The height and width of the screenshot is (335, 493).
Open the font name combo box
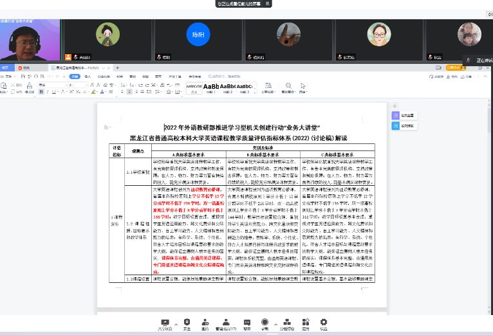(x=53, y=85)
